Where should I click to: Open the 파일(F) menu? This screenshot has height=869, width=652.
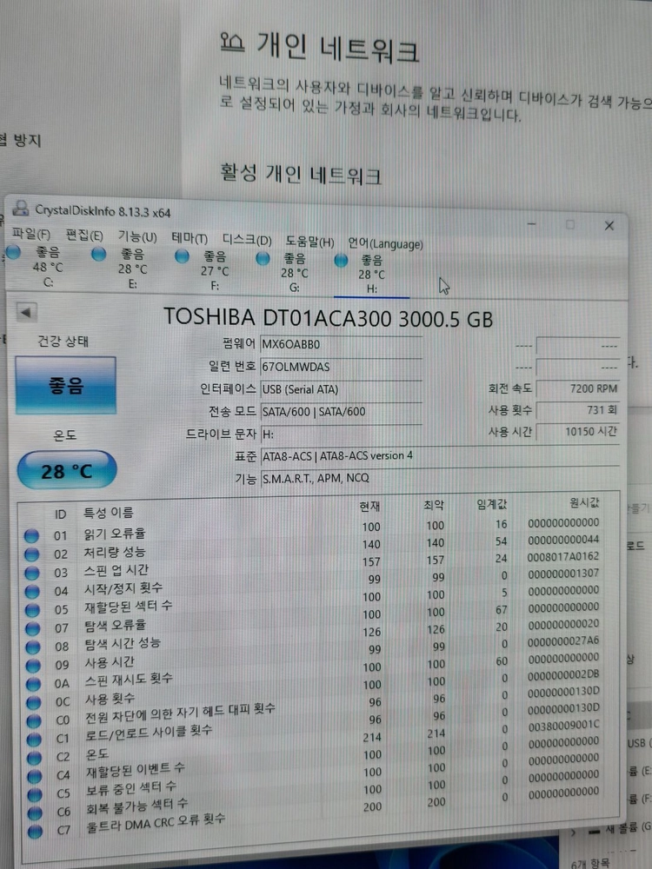(31, 235)
